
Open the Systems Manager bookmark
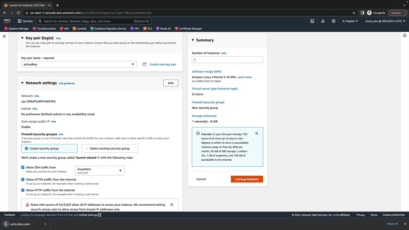16,28
